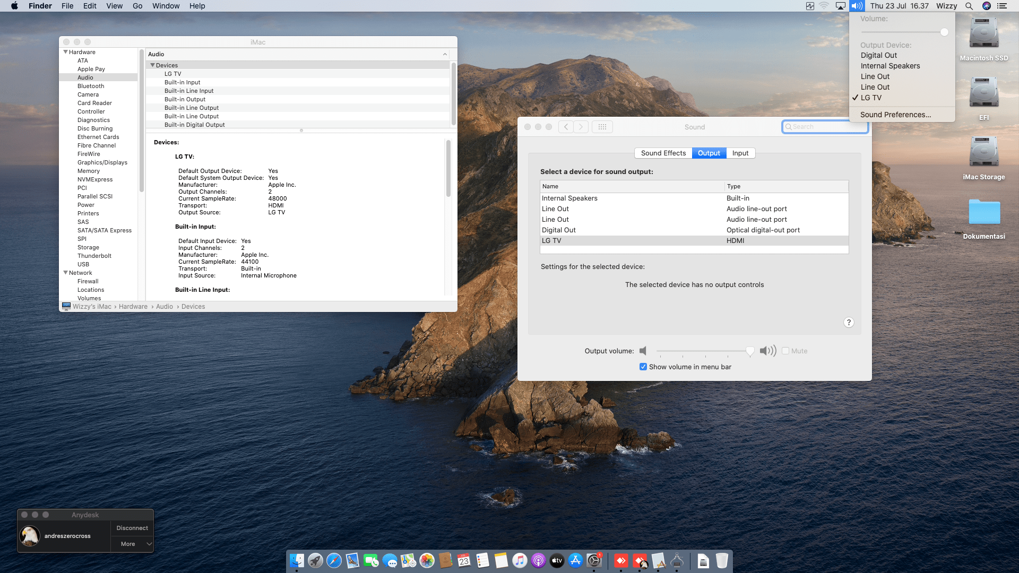Click the hardware sidebar scrollbar
The height and width of the screenshot is (573, 1019).
[141, 120]
